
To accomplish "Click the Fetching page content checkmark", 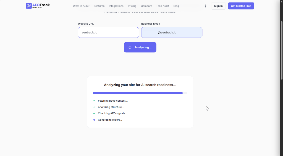I will coord(94,101).
